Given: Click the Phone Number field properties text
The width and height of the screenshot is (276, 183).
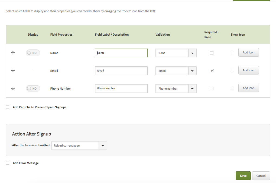Looking at the screenshot, I should 60,89.
